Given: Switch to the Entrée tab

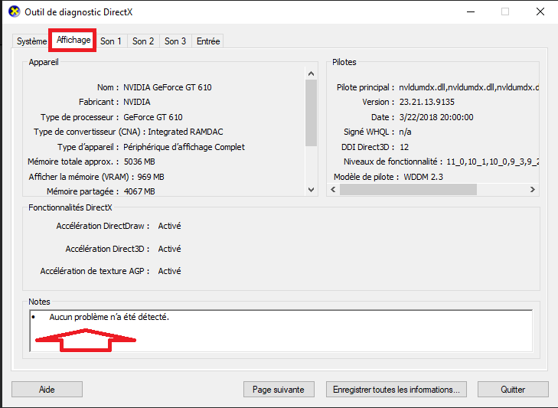Looking at the screenshot, I should [x=208, y=41].
